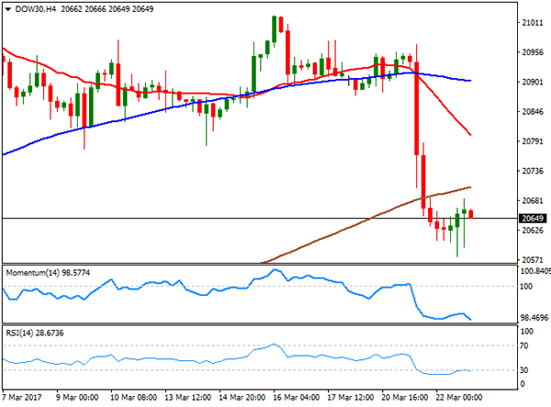Click the DOW30,H4 chart title text
Image resolution: width=551 pixels, height=407 pixels.
click(x=36, y=9)
